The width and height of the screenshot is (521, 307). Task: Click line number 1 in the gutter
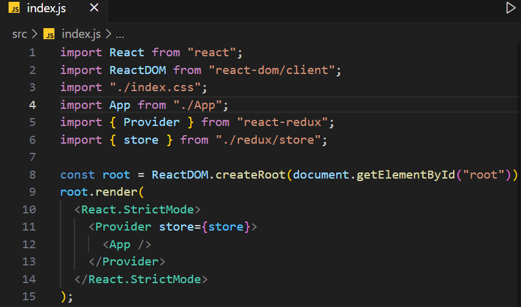pyautogui.click(x=32, y=53)
